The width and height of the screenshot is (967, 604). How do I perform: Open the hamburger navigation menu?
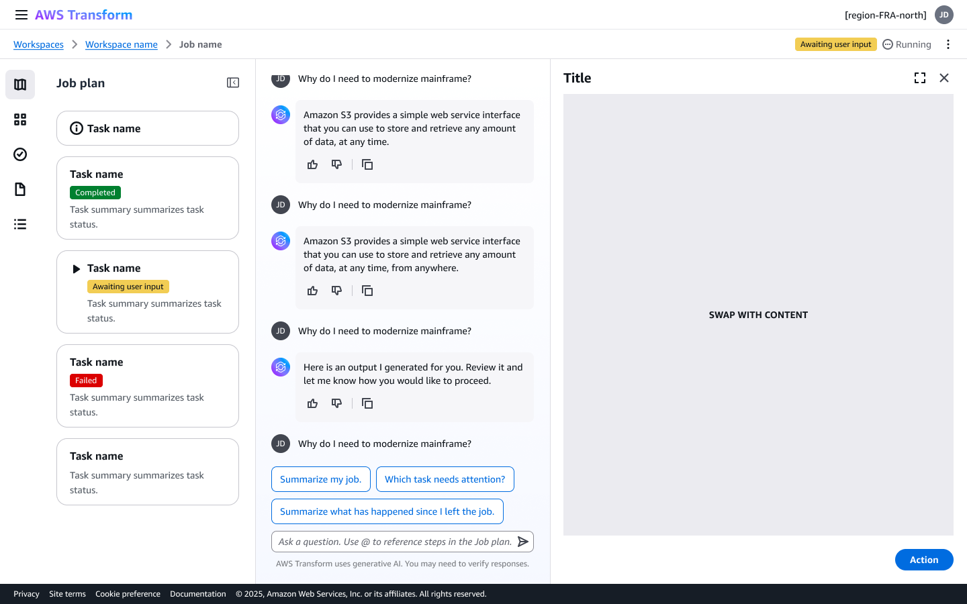pyautogui.click(x=21, y=15)
